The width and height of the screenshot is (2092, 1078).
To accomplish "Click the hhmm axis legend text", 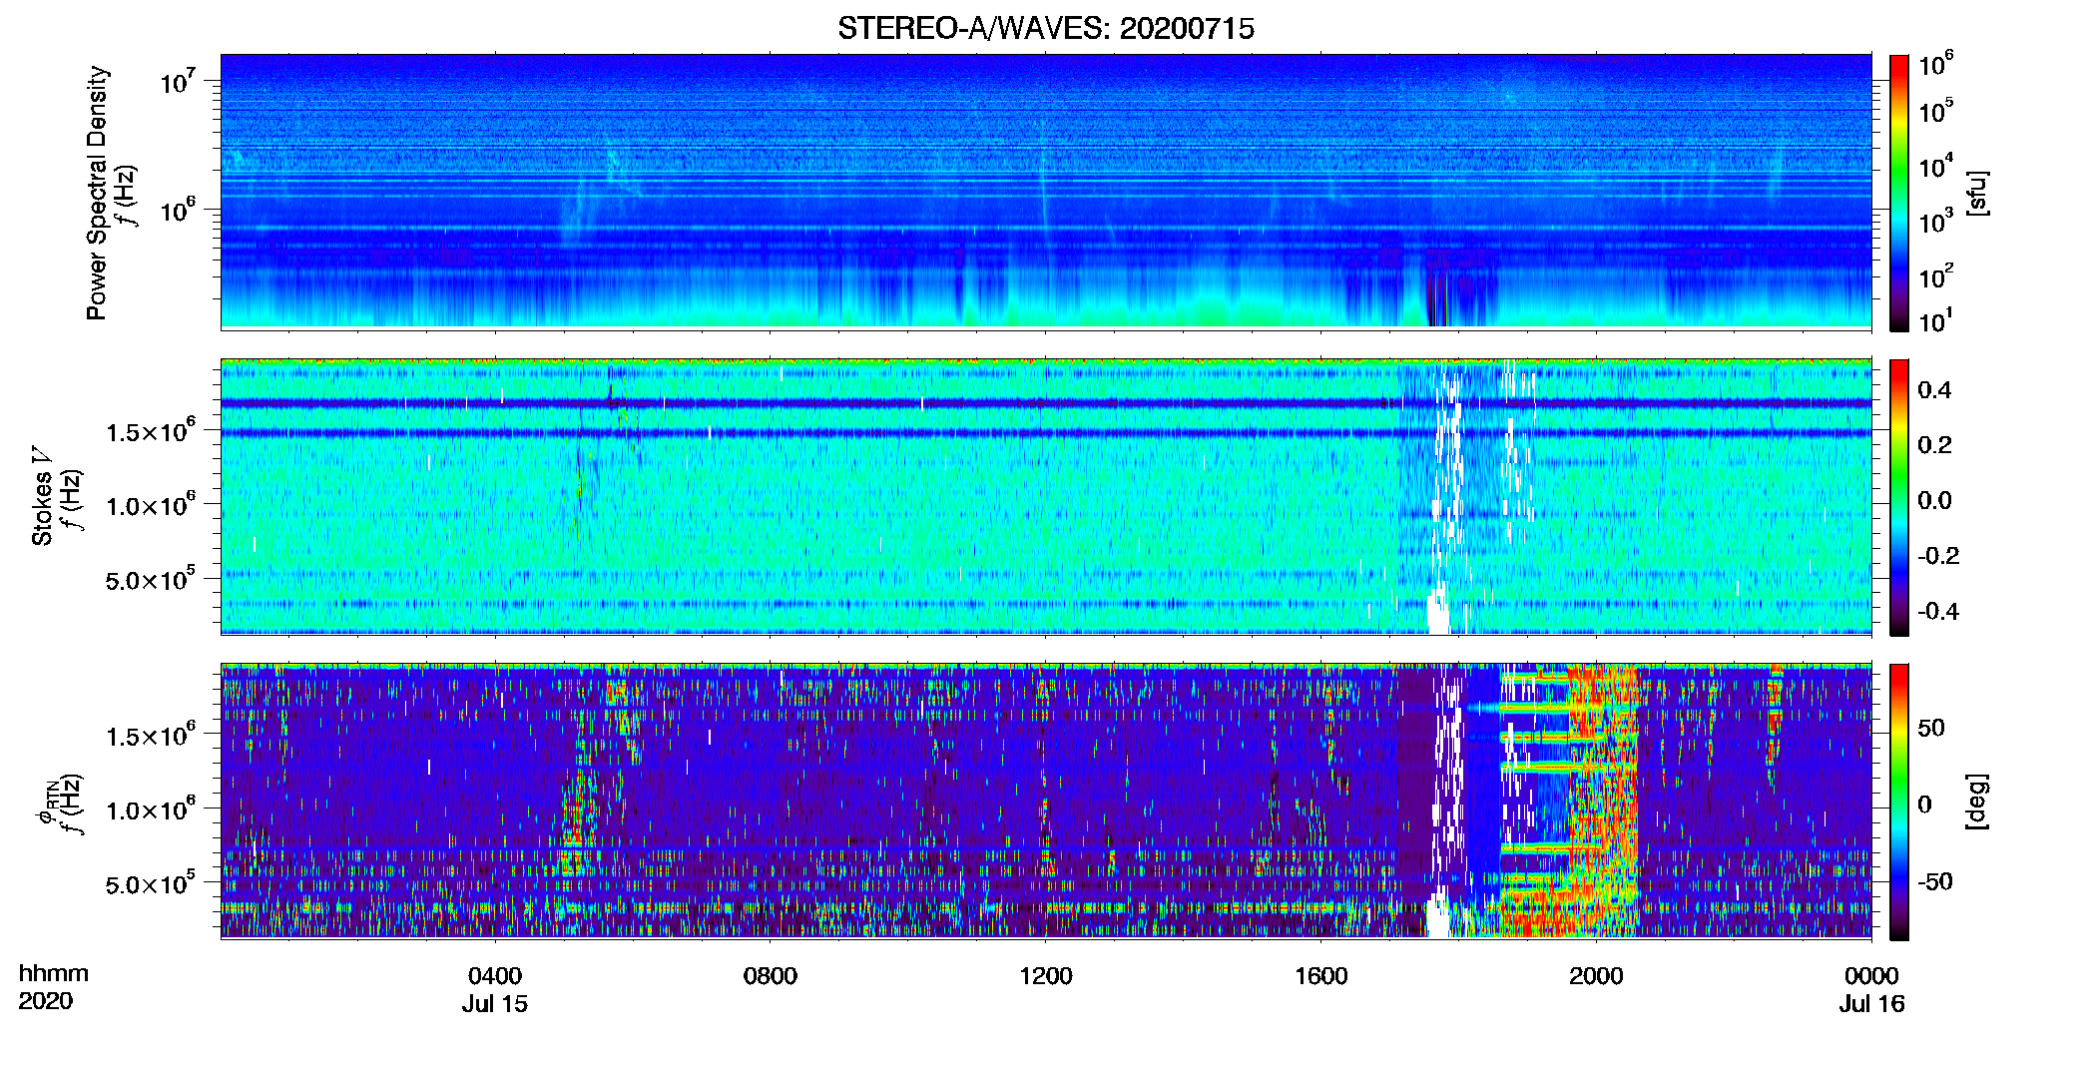I will pos(54,973).
